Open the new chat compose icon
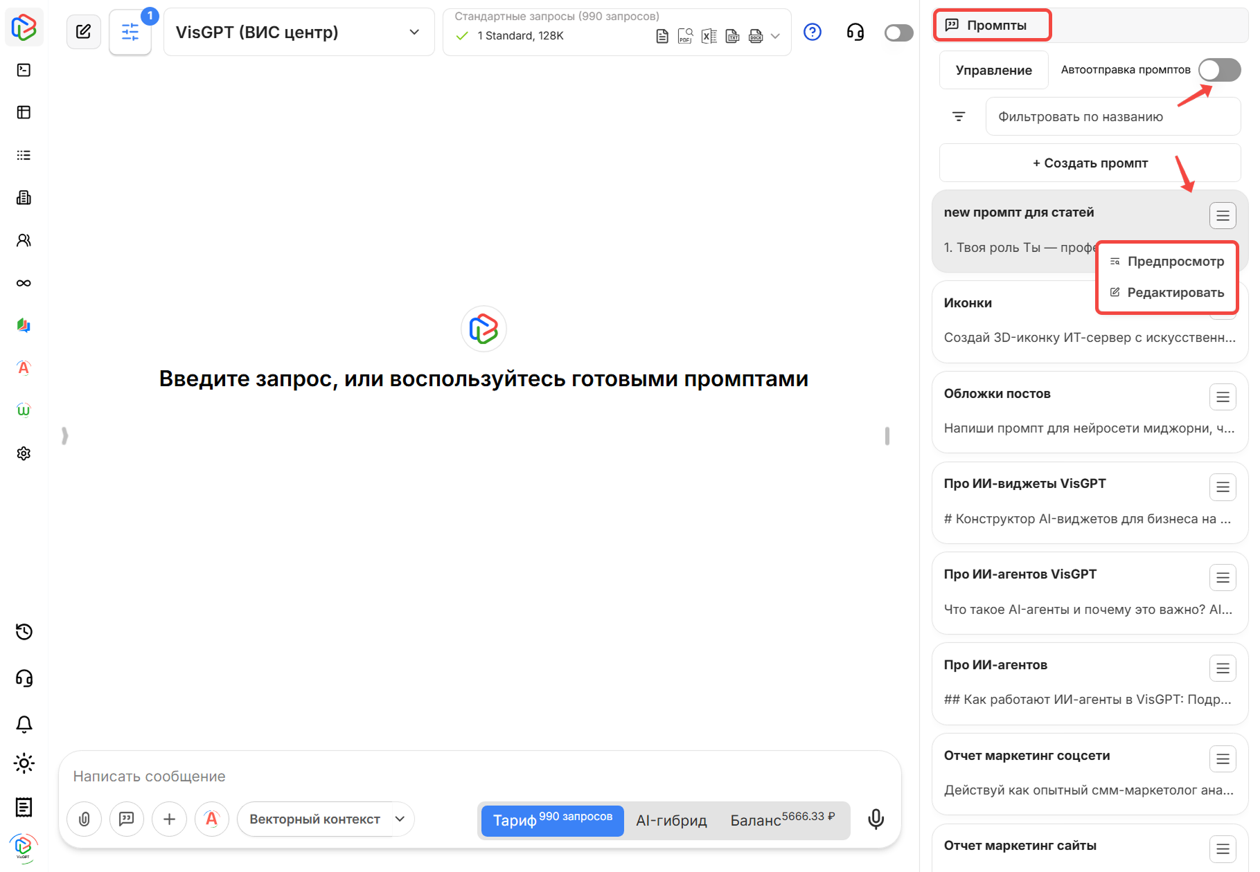The width and height of the screenshot is (1260, 872). point(83,31)
